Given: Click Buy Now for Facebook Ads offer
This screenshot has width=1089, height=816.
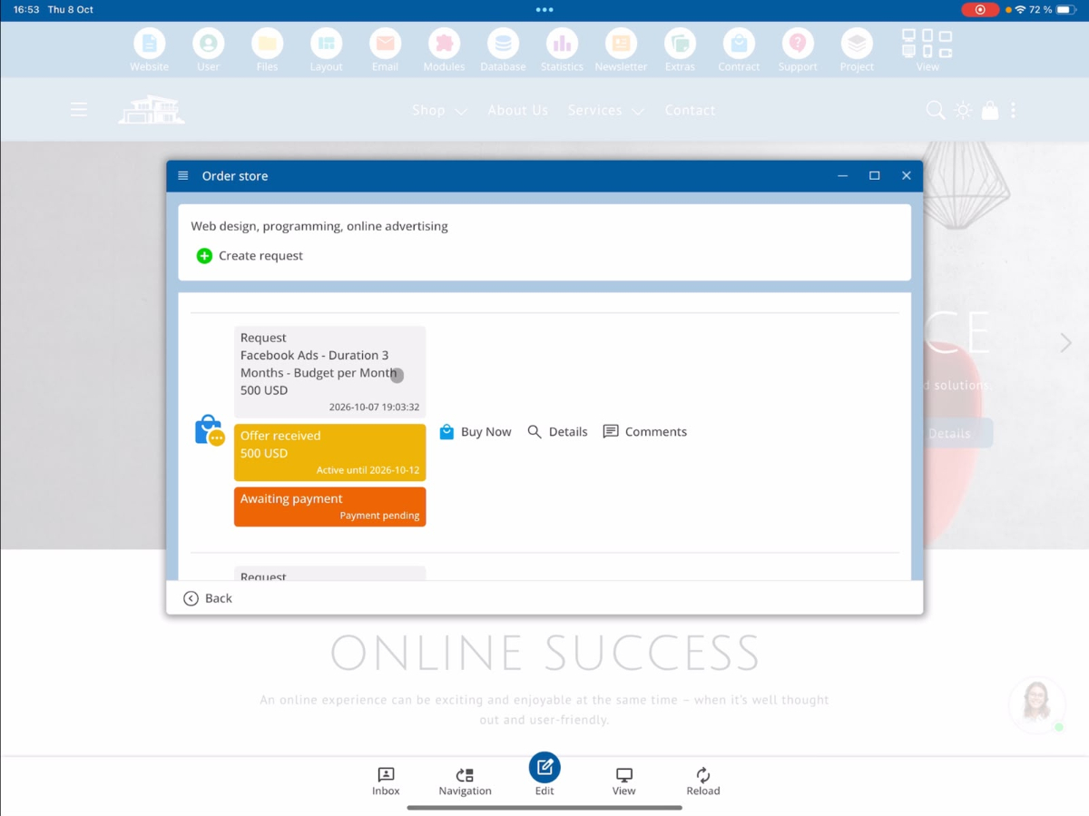Looking at the screenshot, I should [x=476, y=432].
